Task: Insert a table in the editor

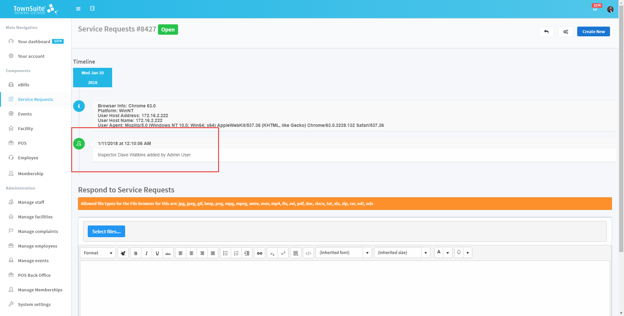Action: pyautogui.click(x=295, y=253)
